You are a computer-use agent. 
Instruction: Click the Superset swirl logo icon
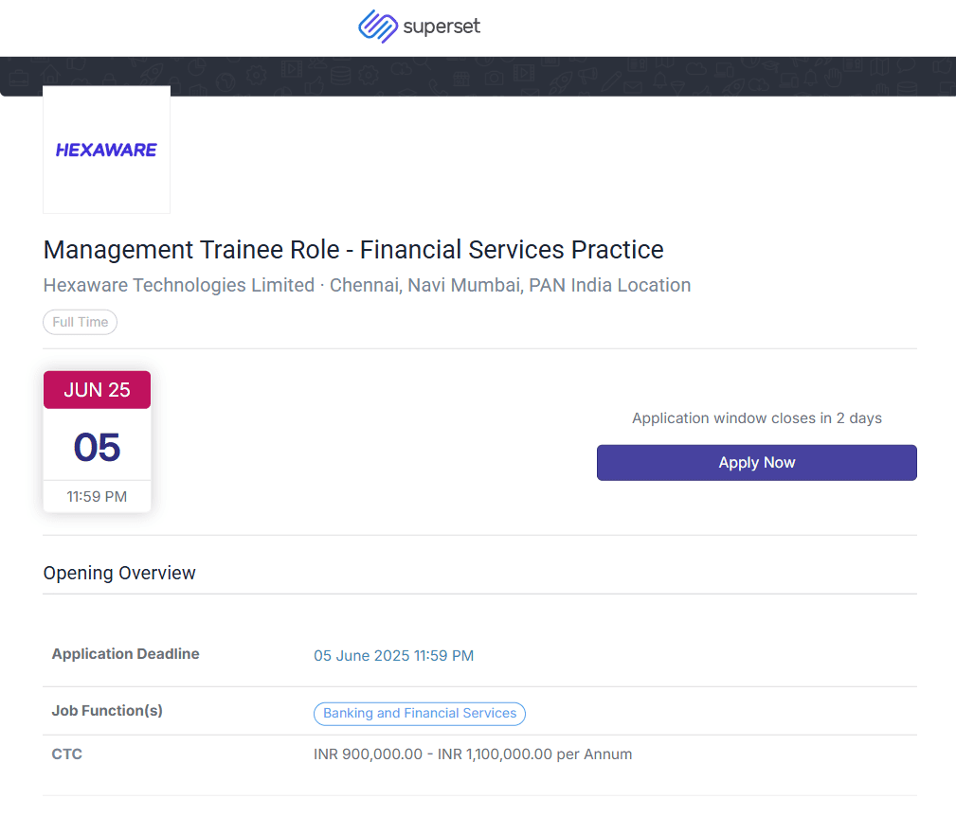click(x=378, y=27)
